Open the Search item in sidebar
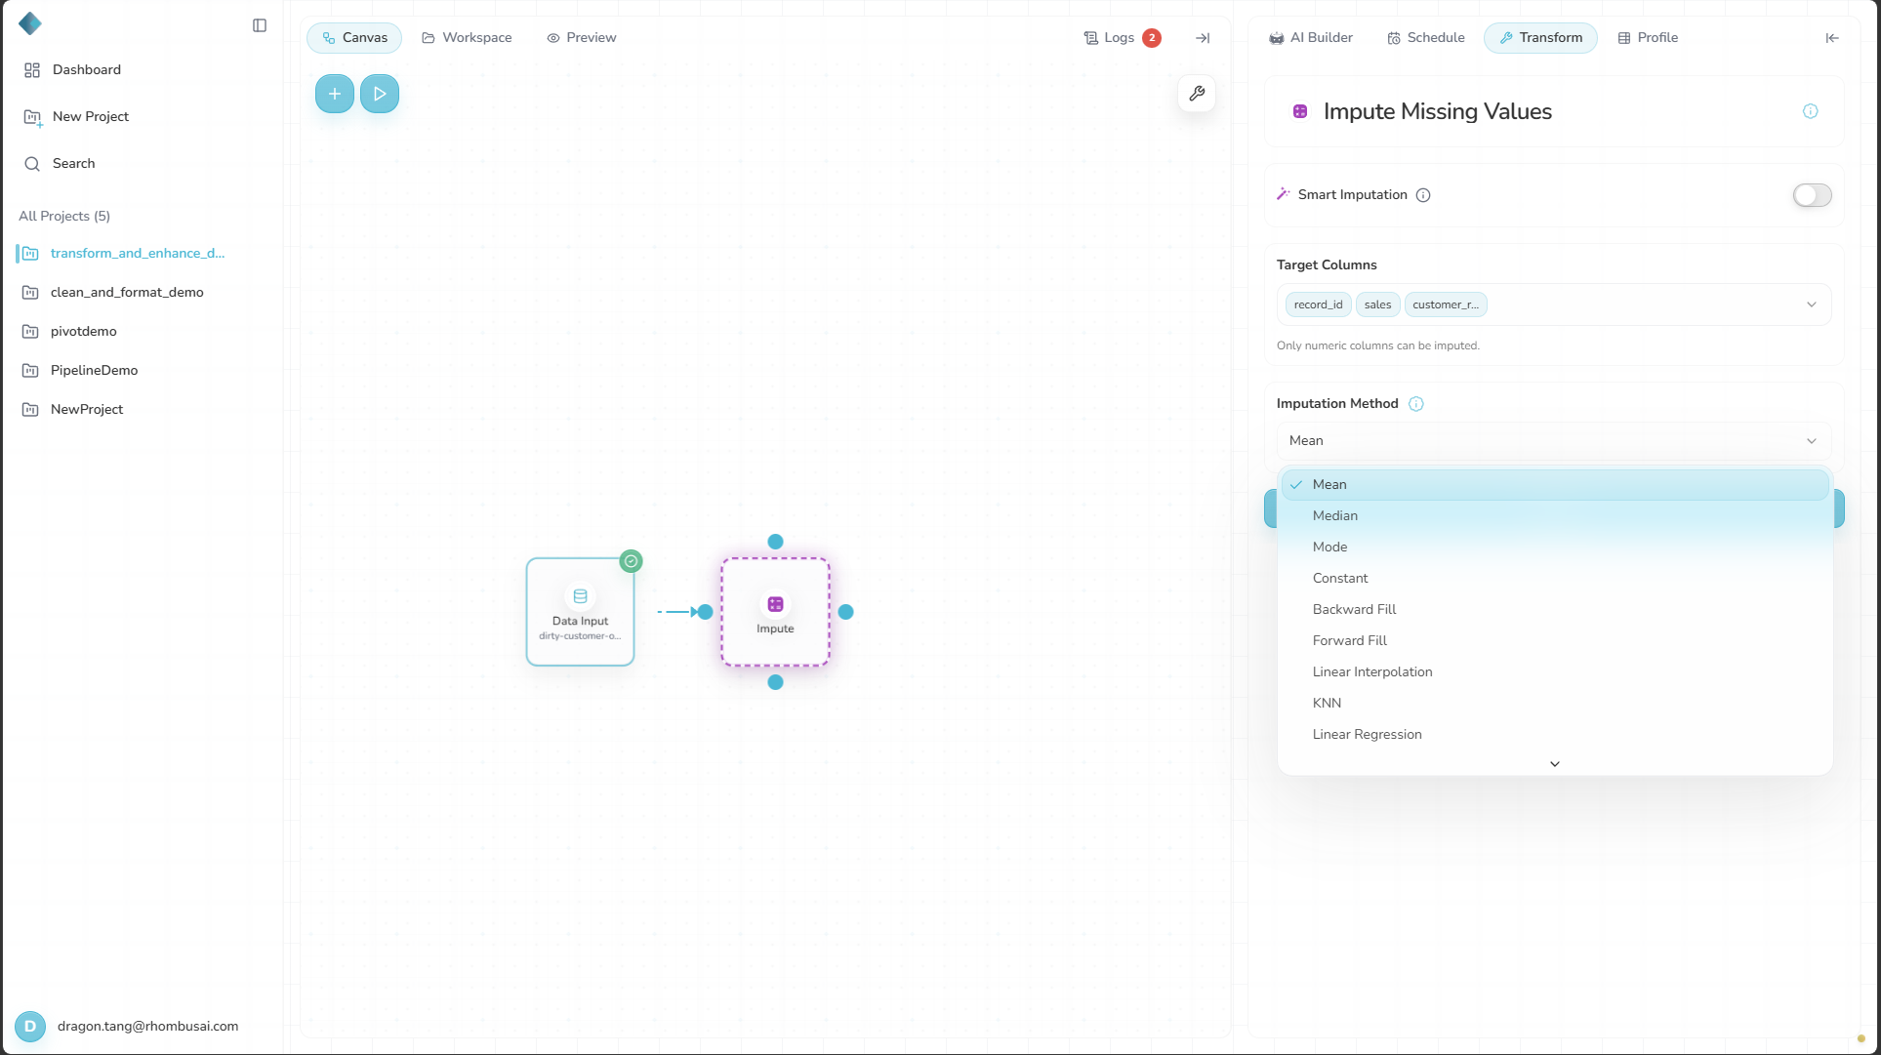Image resolution: width=1881 pixels, height=1055 pixels. tap(60, 164)
